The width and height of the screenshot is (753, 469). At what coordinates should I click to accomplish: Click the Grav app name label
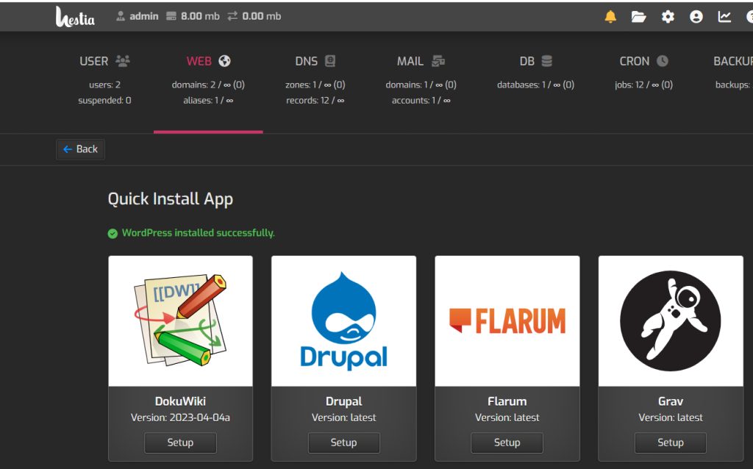[671, 401]
